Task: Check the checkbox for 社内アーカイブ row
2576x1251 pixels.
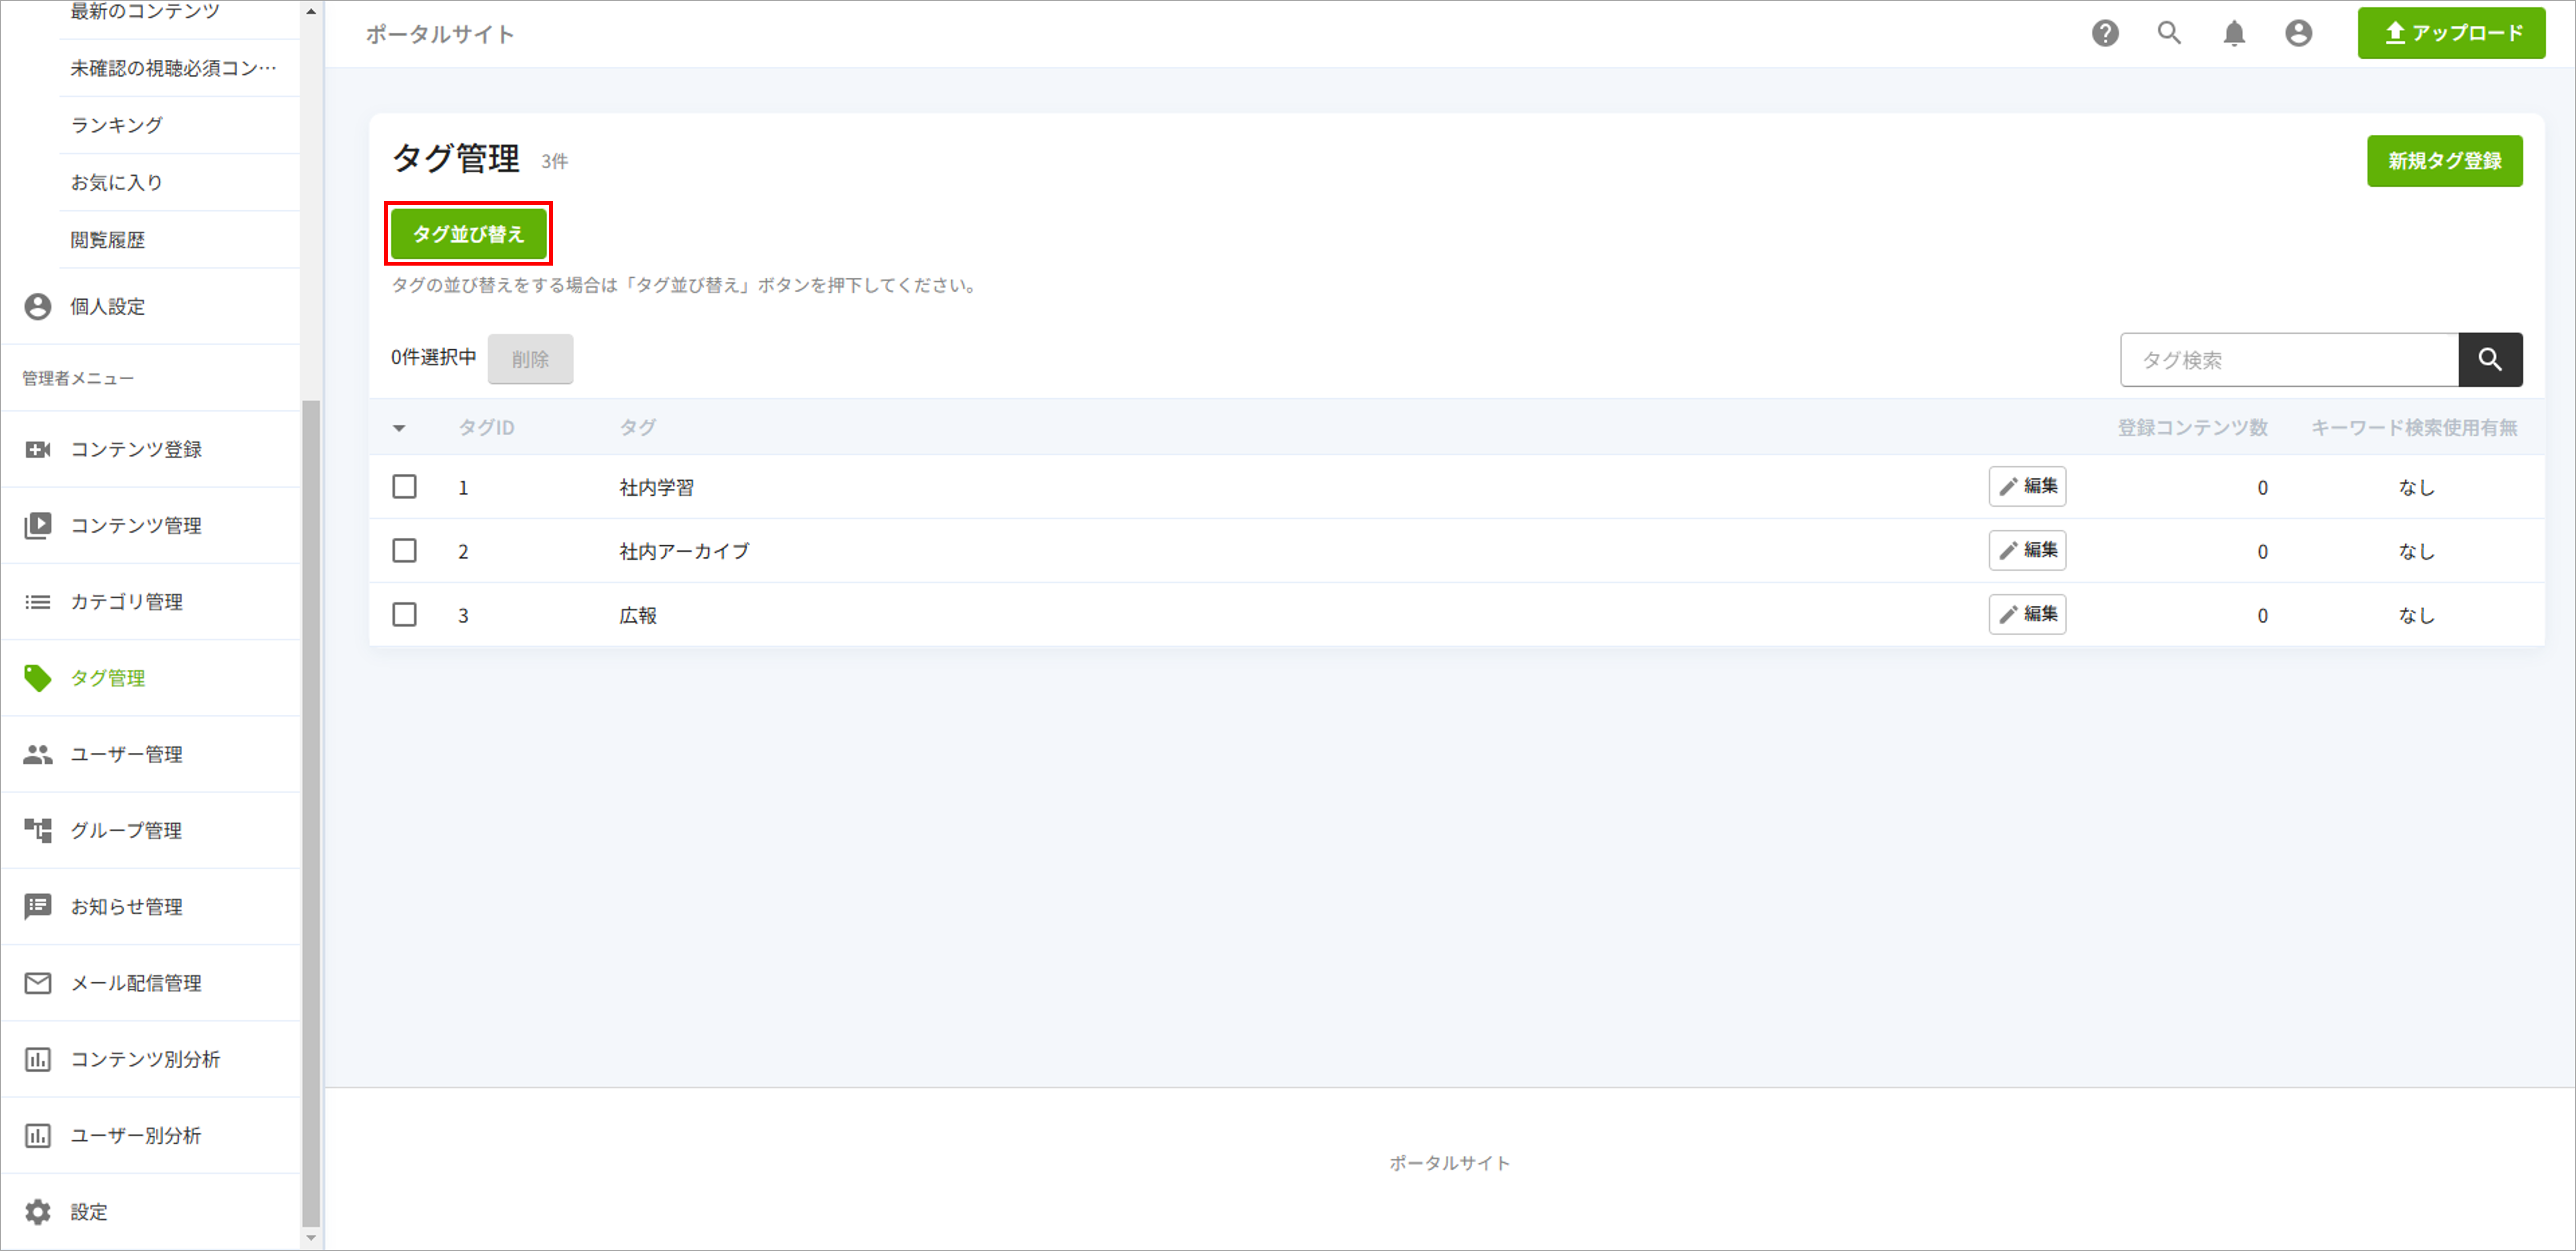Action: [x=404, y=551]
